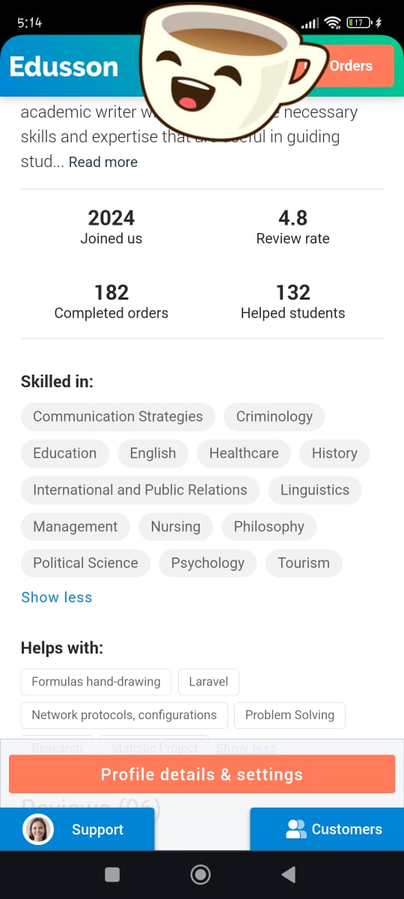Tap the Support avatar picture

pos(38,829)
